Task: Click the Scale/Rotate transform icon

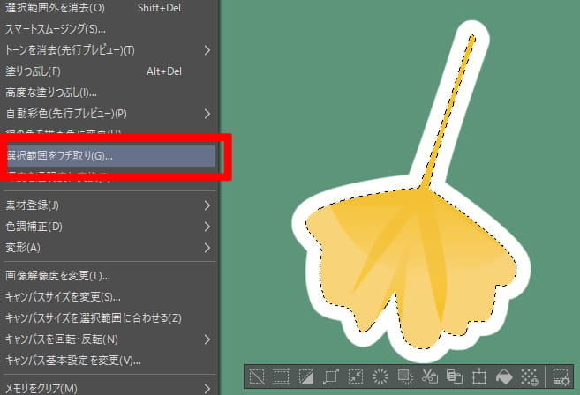Action: (479, 376)
